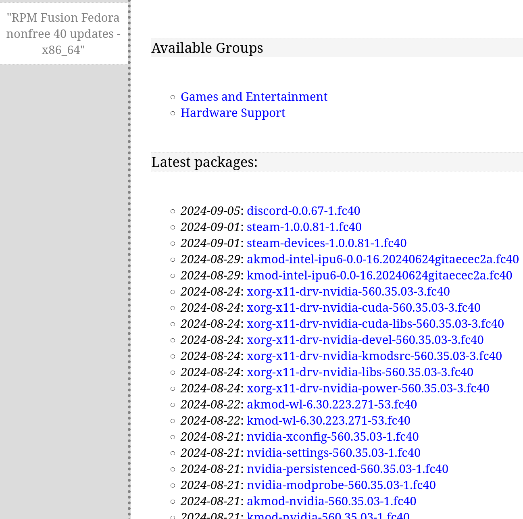Select the steam-devices-1.0.0.81-1.fc40 link
523x519 pixels.
327,243
